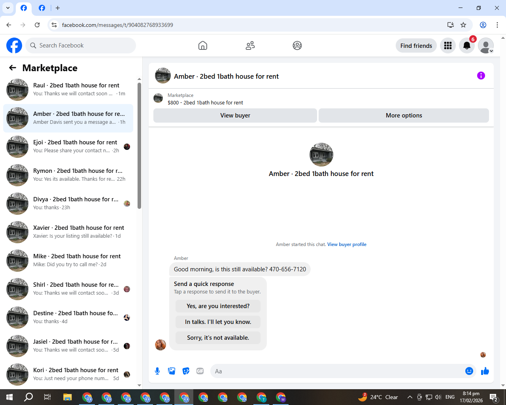Click the Search Facebook field
Screen dimensions: 506x405
click(x=81, y=45)
